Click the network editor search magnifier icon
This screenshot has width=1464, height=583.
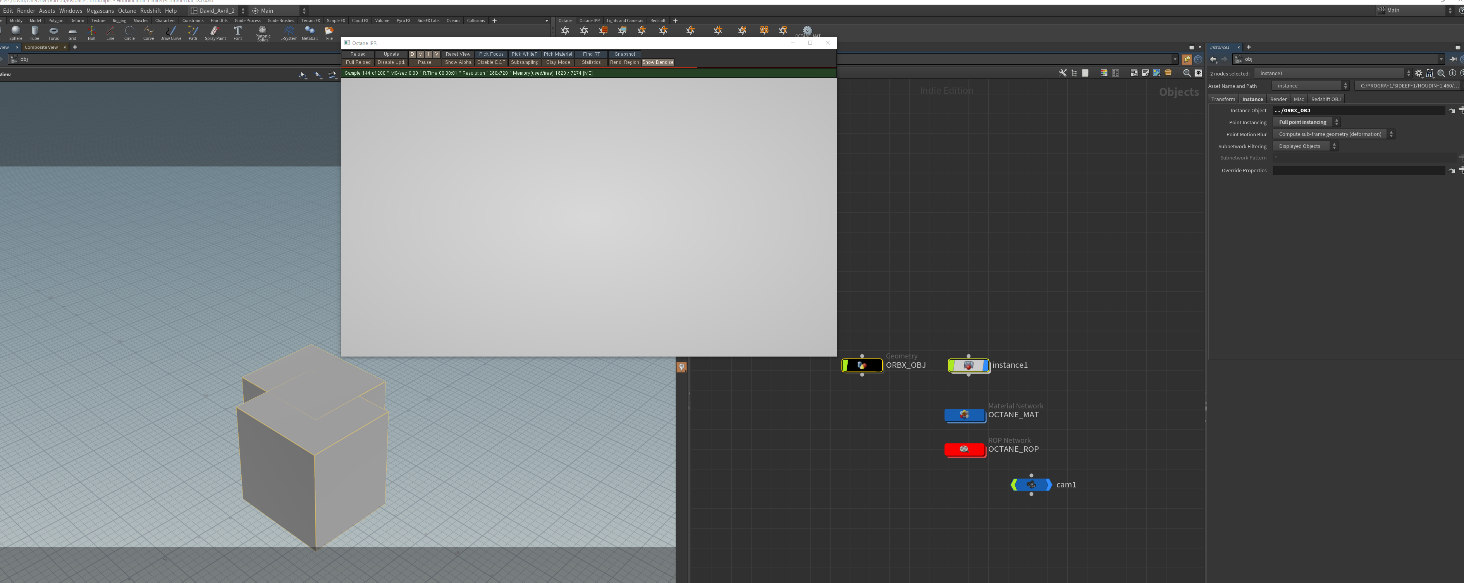pos(1187,73)
